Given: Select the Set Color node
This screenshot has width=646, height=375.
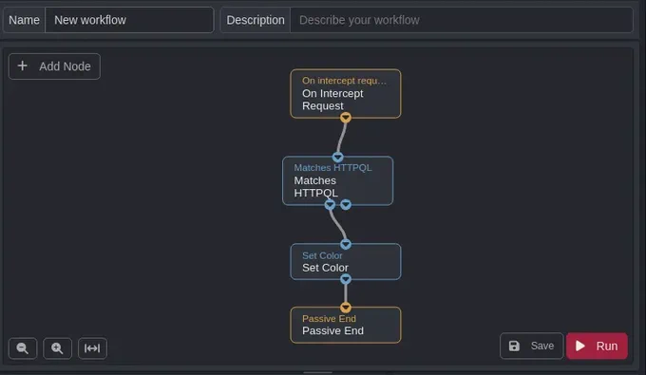Looking at the screenshot, I should click(345, 261).
